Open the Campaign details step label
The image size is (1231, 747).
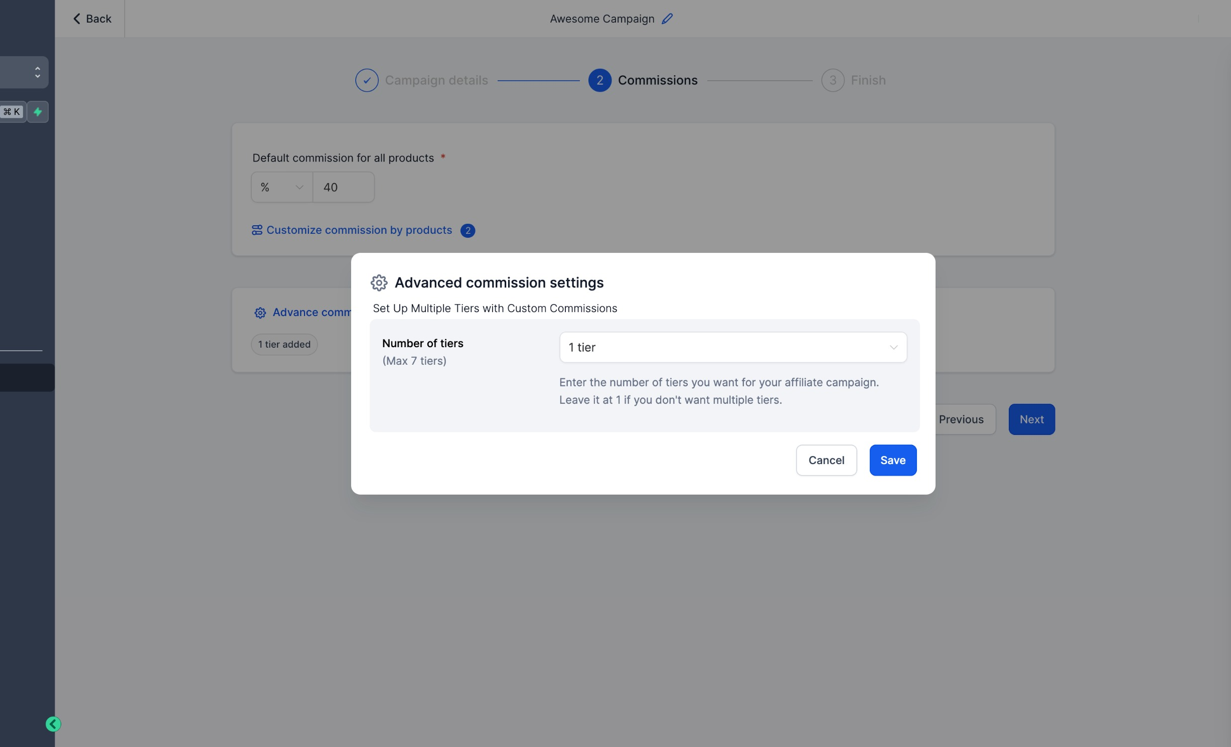(436, 80)
